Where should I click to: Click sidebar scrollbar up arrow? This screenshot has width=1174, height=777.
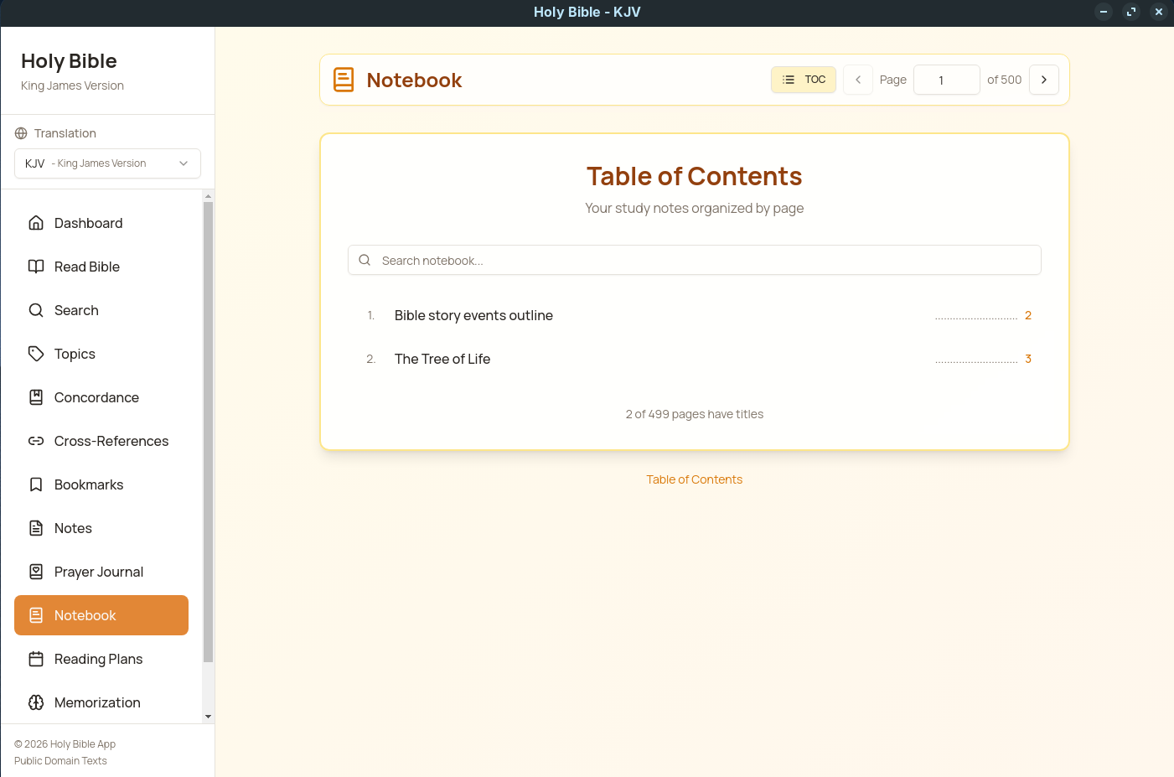pos(208,196)
